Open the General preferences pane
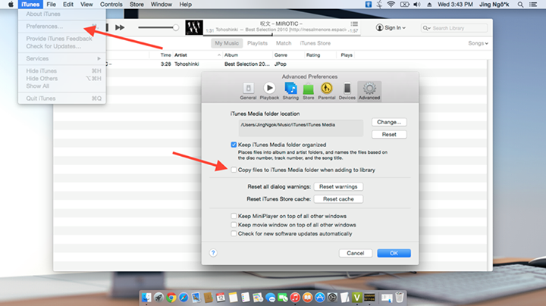This screenshot has width=546, height=306. click(x=248, y=90)
